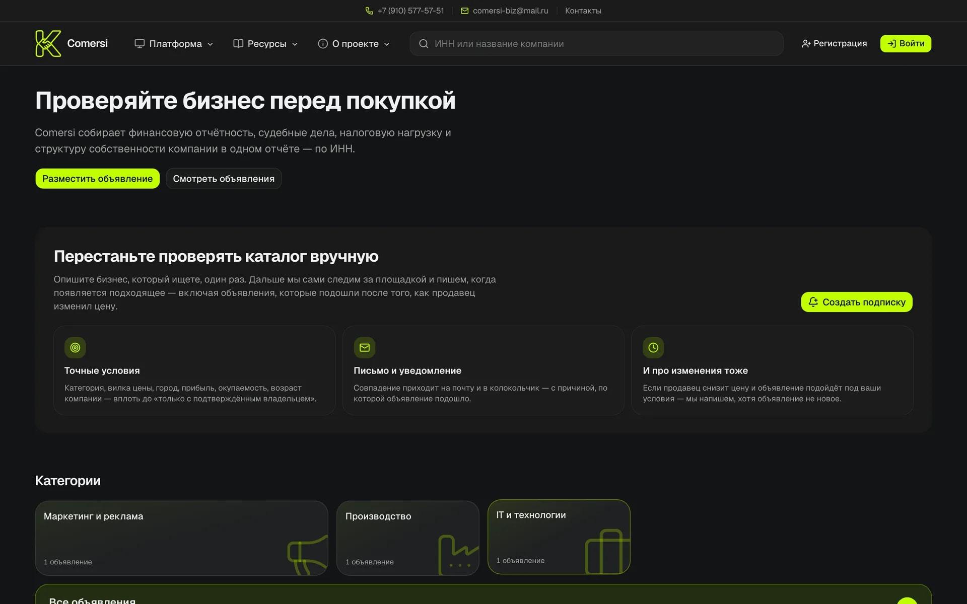This screenshot has width=967, height=604.
Task: Open the Ресурсы menu
Action: [265, 44]
